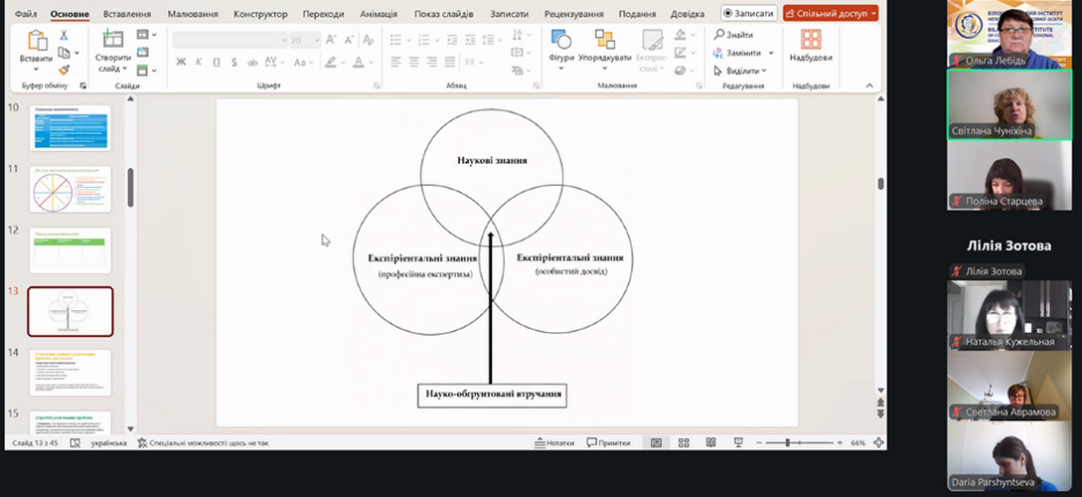This screenshot has width=1082, height=497.
Task: Switch to Slide Sorter view icon
Action: (683, 442)
